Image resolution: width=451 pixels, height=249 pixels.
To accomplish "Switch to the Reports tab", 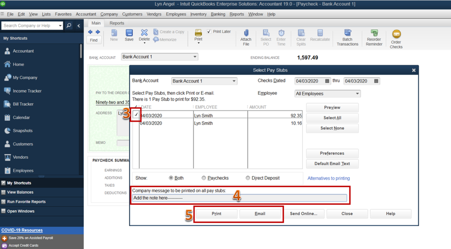I will (x=117, y=23).
